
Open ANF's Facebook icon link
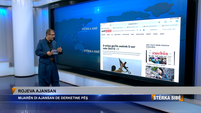pos(137,30)
